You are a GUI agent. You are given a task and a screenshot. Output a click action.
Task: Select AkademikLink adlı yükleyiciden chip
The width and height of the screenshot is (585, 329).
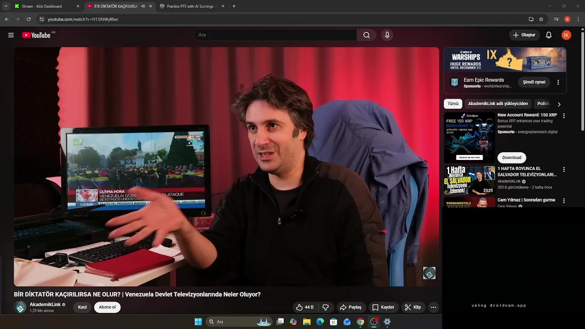pyautogui.click(x=498, y=104)
